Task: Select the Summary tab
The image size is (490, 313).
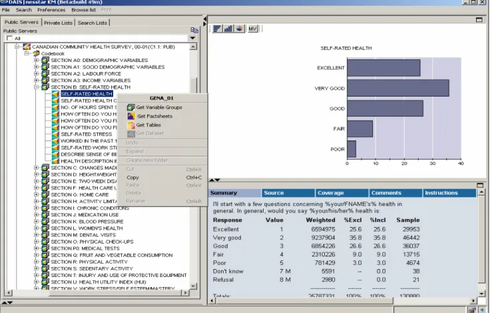Action: coord(235,193)
